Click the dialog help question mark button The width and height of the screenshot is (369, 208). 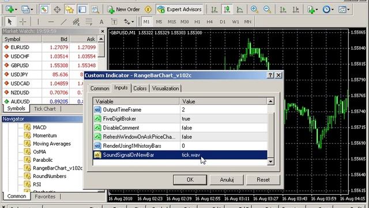click(x=270, y=75)
